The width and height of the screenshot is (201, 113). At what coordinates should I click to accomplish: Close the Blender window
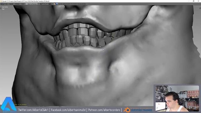(198, 1)
